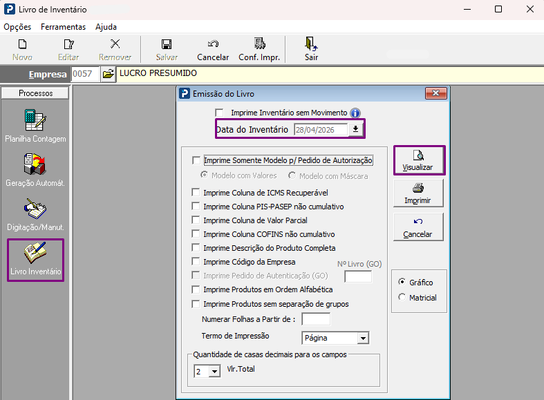Check Imprime Descrição do Produto Completa
544x400 pixels.
point(196,248)
